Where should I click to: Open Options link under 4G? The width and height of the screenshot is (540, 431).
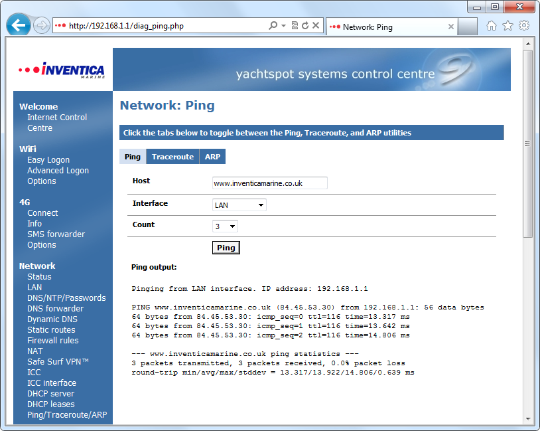(x=42, y=245)
